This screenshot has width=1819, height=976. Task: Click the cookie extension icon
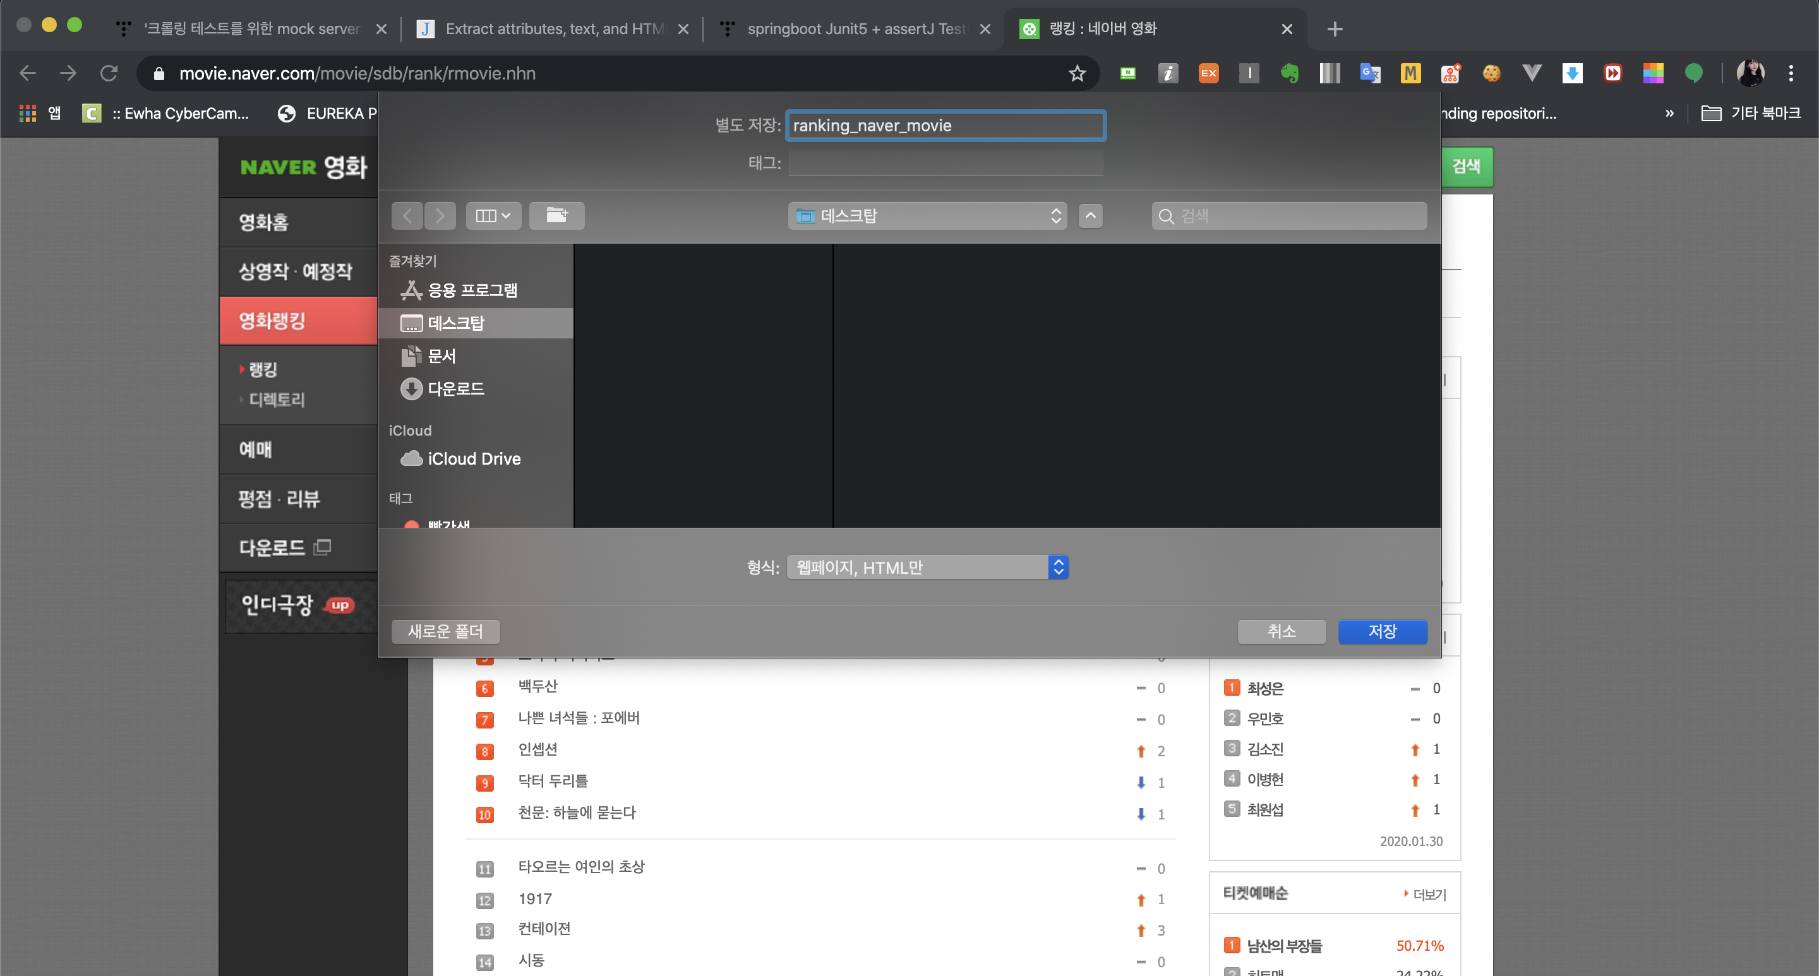point(1491,73)
